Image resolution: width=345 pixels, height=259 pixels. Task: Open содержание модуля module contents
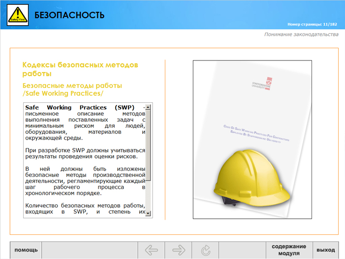[289, 250]
